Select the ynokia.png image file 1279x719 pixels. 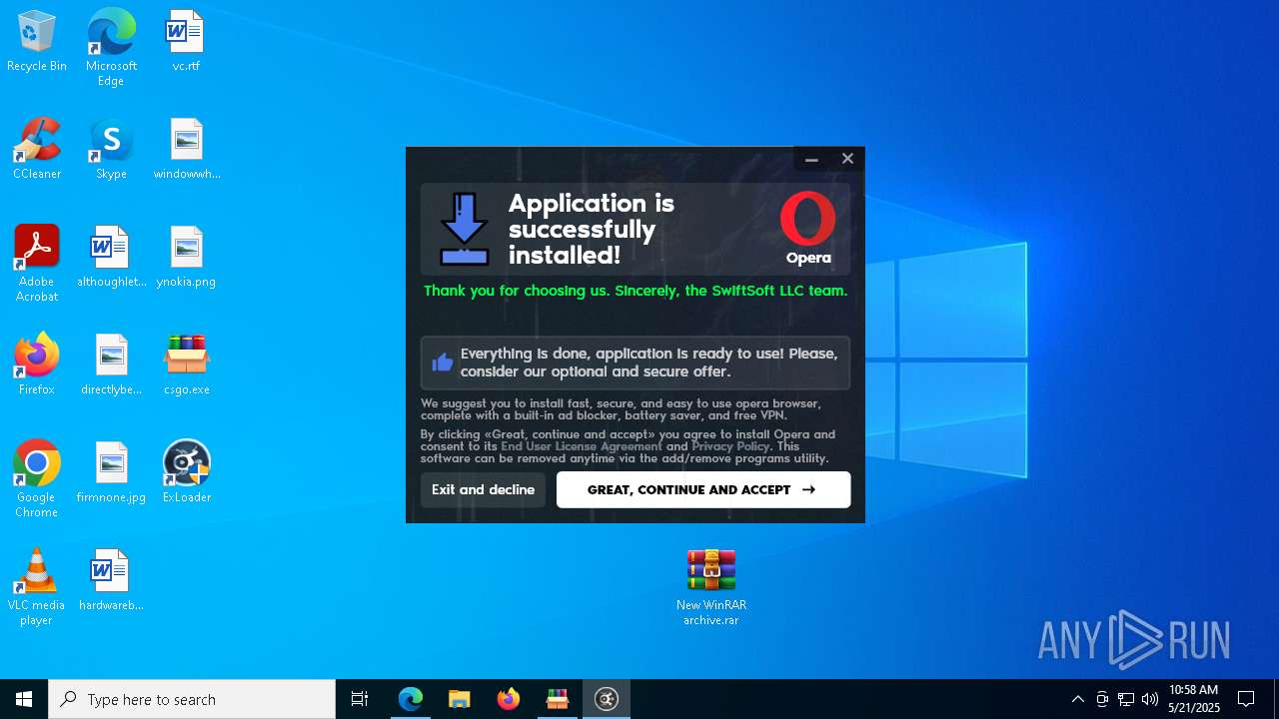pos(187,258)
